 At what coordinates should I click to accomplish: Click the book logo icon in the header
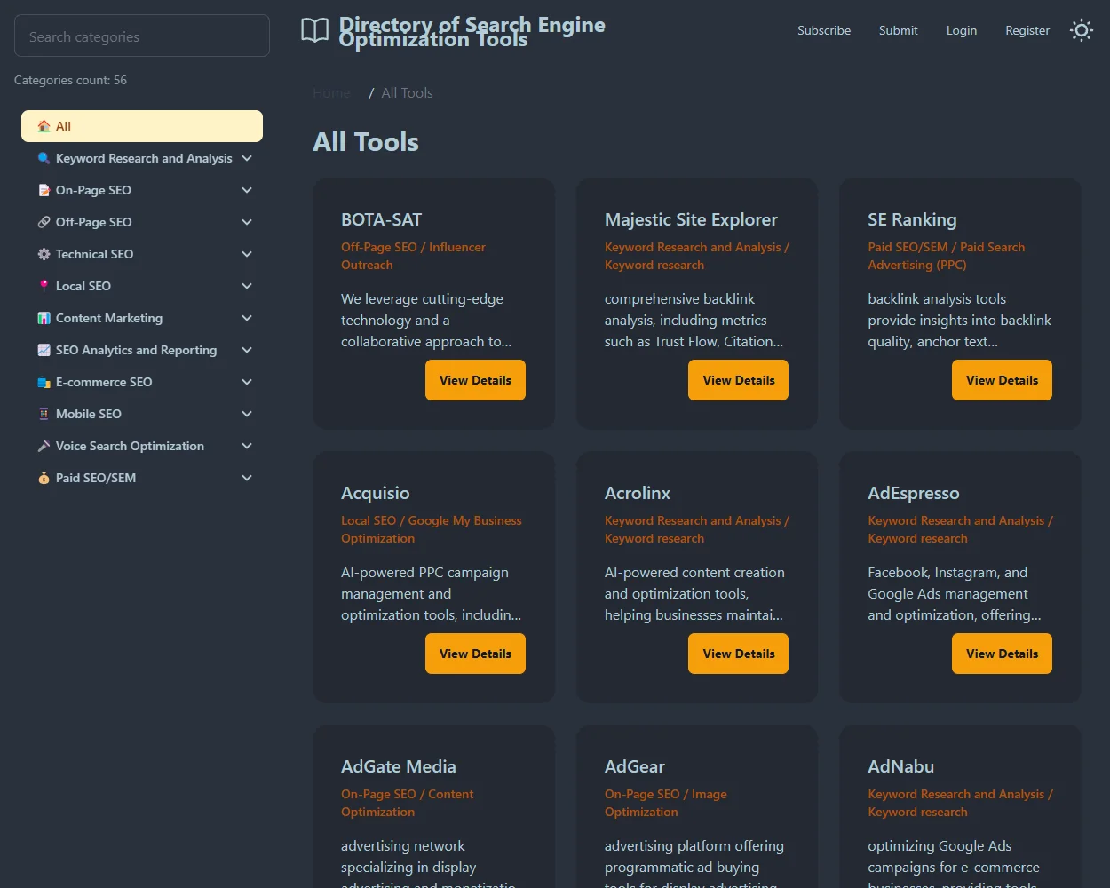point(314,29)
